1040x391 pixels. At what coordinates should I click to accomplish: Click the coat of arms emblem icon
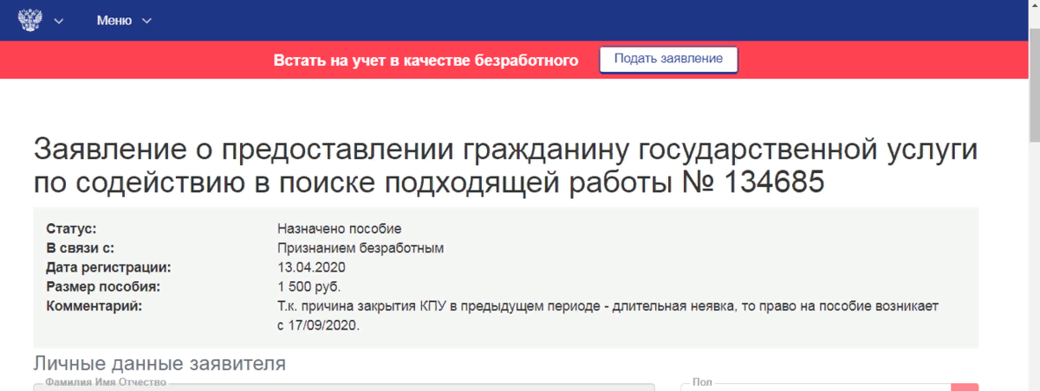click(29, 20)
